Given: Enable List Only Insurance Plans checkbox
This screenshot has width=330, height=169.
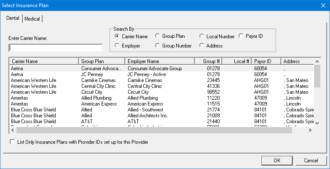Looking at the screenshot, I should 12,142.
